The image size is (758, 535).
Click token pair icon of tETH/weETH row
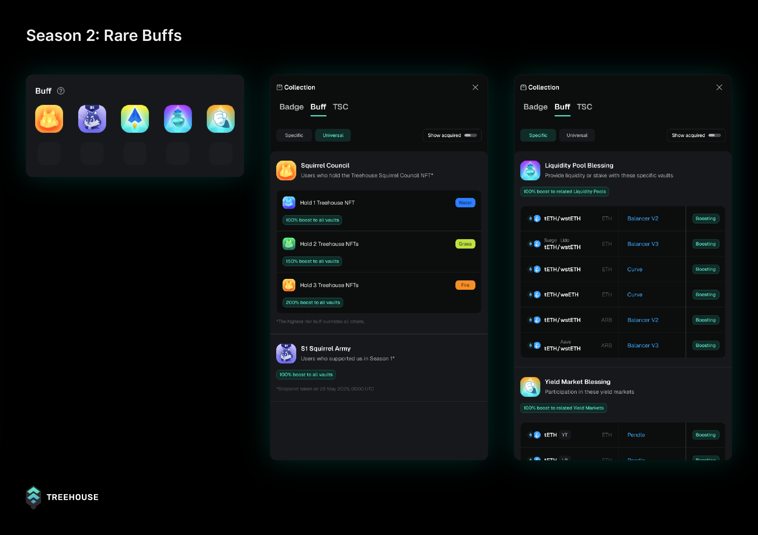click(x=535, y=295)
